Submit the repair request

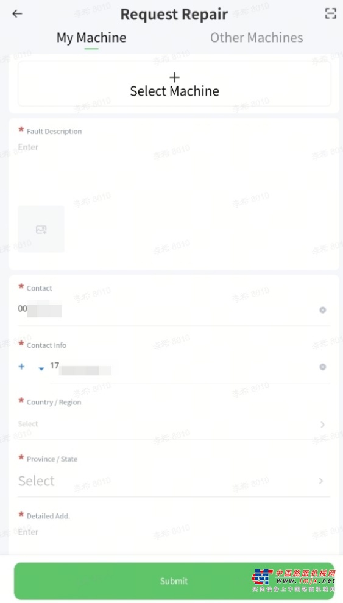point(174,580)
